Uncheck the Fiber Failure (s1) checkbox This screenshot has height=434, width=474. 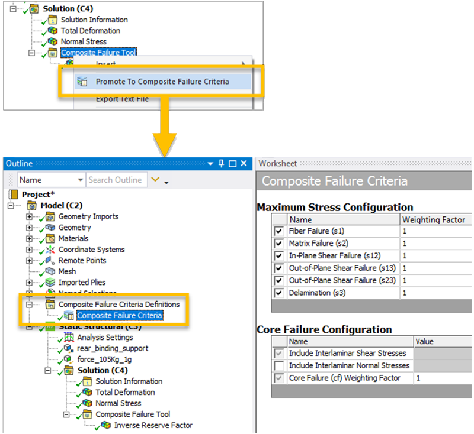click(279, 231)
